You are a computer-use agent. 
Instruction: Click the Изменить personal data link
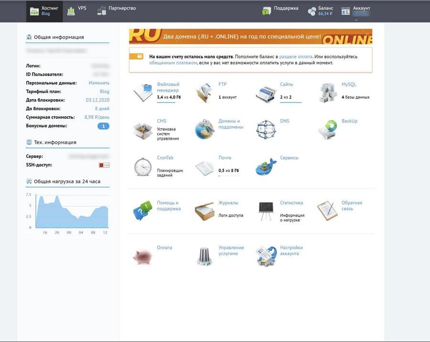[99, 83]
